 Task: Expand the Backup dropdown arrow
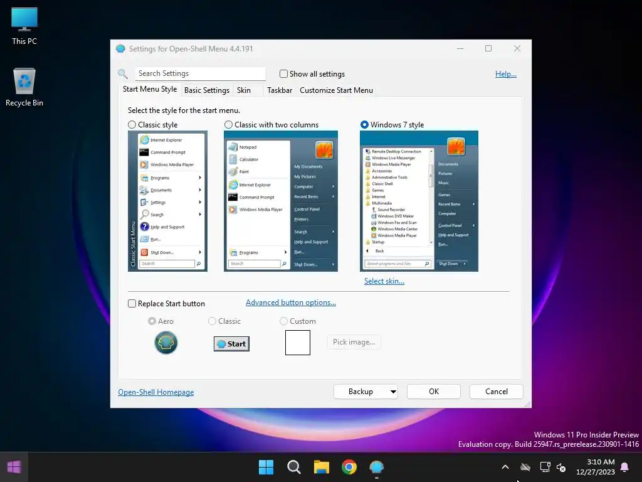coord(392,392)
